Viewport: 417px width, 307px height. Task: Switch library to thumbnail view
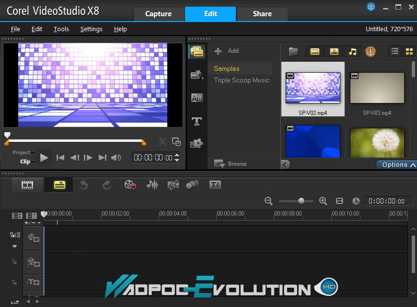[409, 51]
